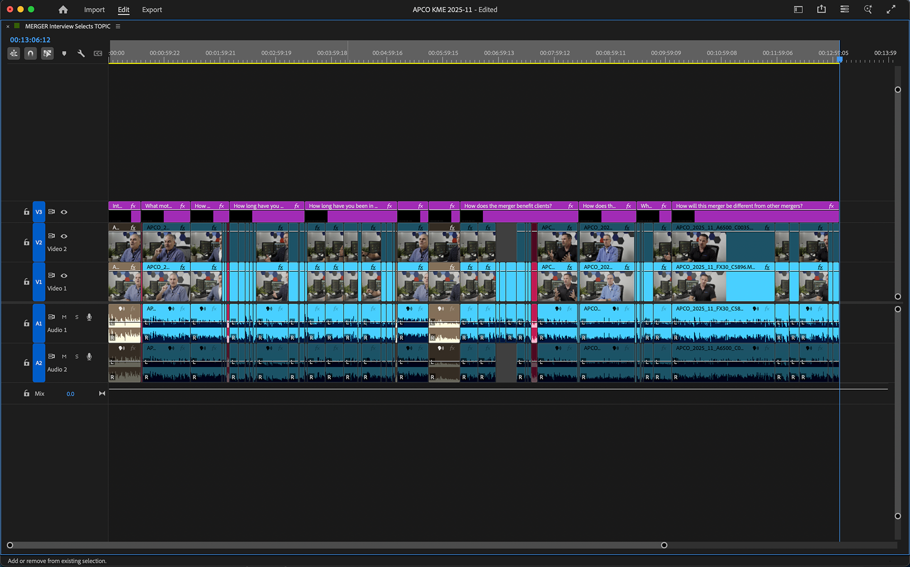Click the enhanced zoom icon in the title bar
This screenshot has height=567, width=910.
pyautogui.click(x=868, y=9)
